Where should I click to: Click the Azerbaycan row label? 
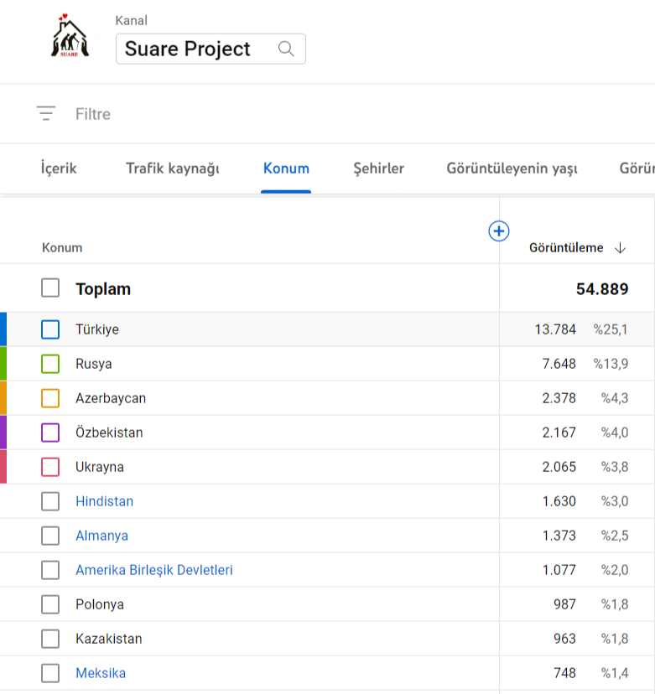pyautogui.click(x=111, y=398)
